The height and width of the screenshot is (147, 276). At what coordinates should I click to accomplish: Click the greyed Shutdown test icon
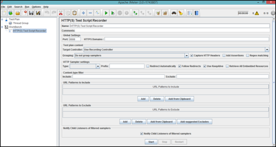pos(127,13)
